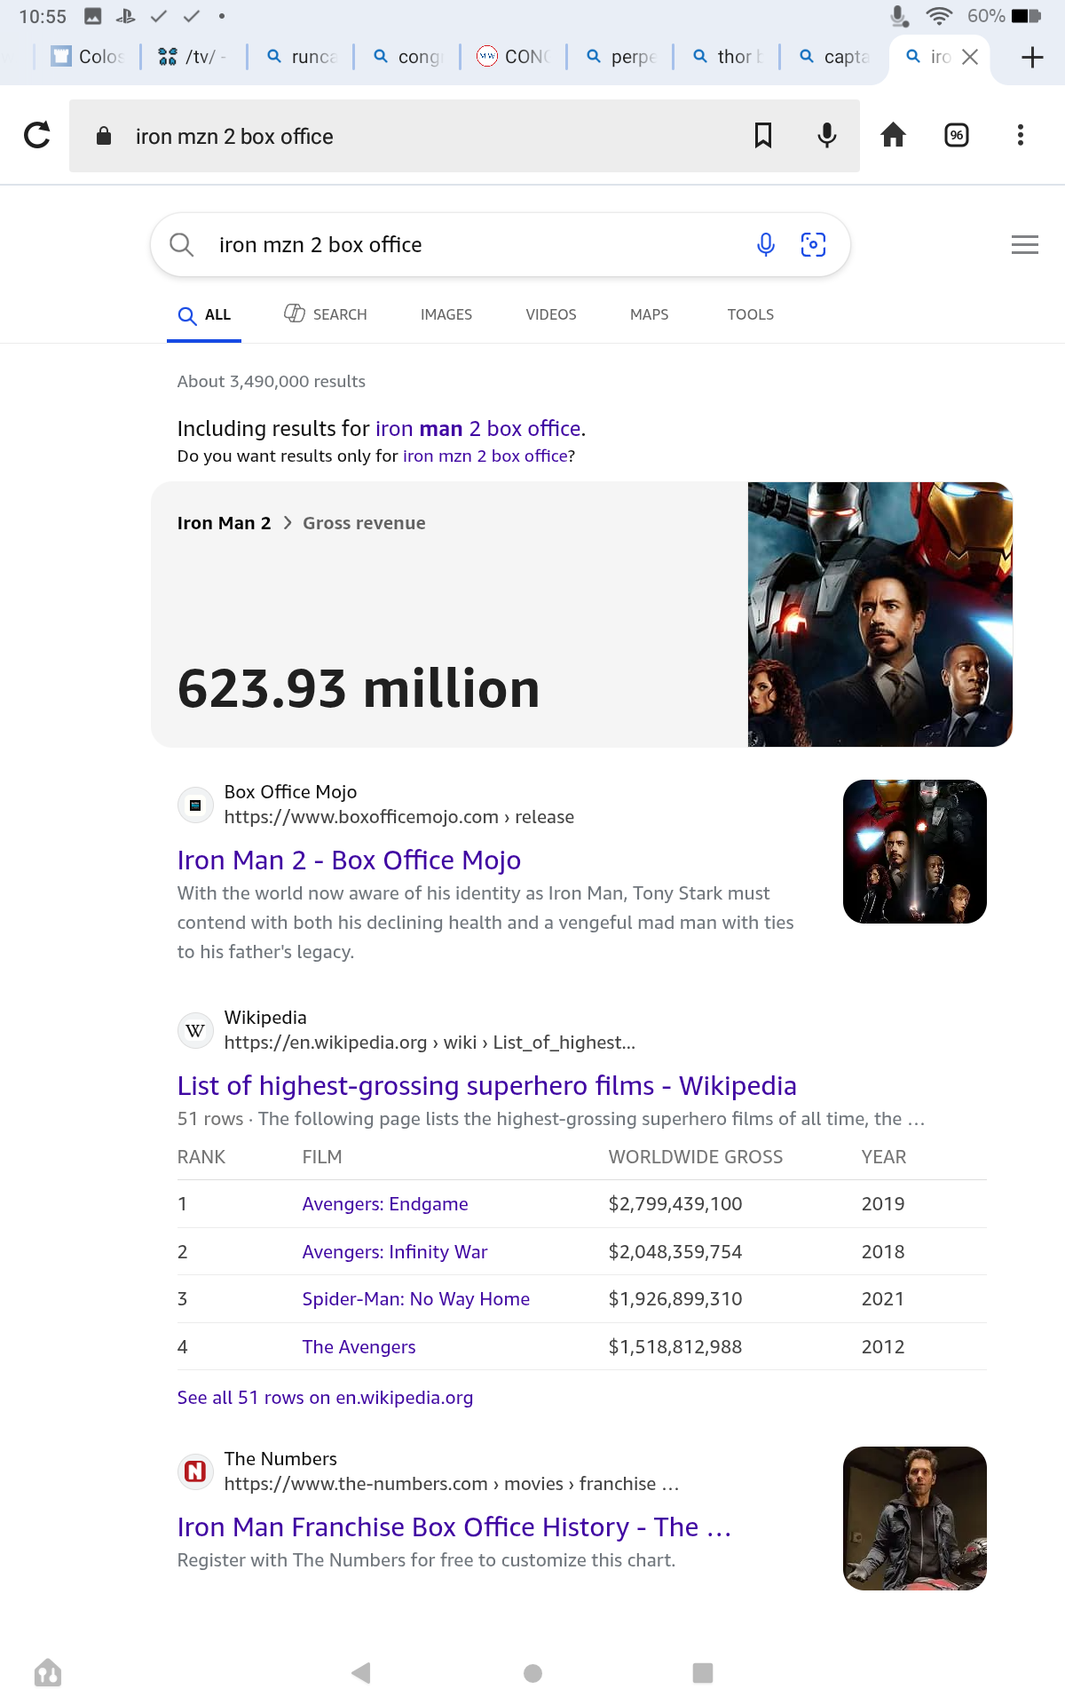This screenshot has width=1065, height=1705.
Task: Click 'iron man 2 box office' suggestion link
Action: 477,429
